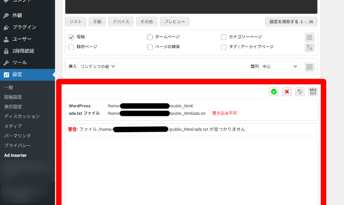
Task: Enable the タグ / アーカイブページ checkbox
Action: tap(223, 47)
